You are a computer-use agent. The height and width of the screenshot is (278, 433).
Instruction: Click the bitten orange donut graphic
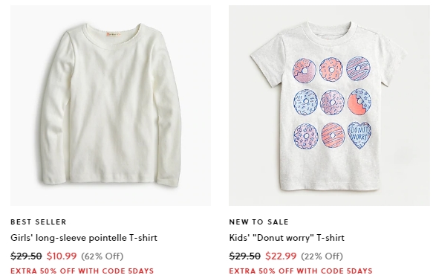(x=359, y=102)
